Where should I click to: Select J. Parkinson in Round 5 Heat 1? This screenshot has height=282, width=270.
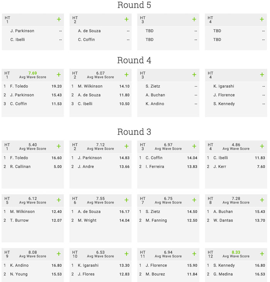click(22, 31)
